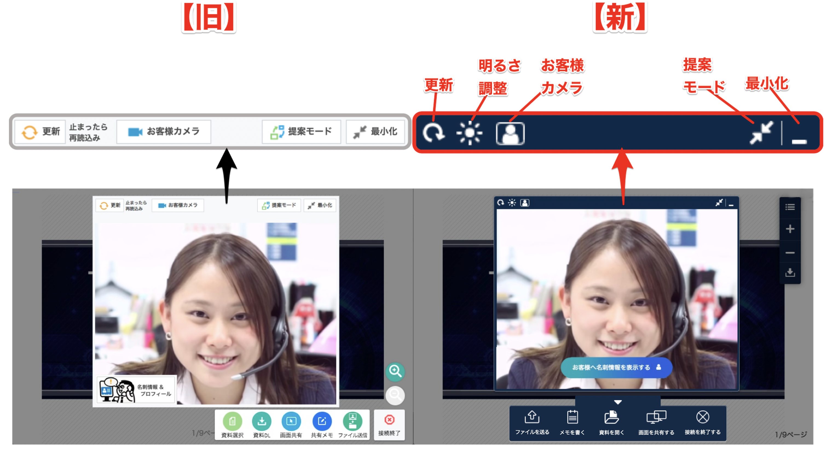Open the list menu icon on the right sidebar
The width and height of the screenshot is (827, 451).
[790, 207]
